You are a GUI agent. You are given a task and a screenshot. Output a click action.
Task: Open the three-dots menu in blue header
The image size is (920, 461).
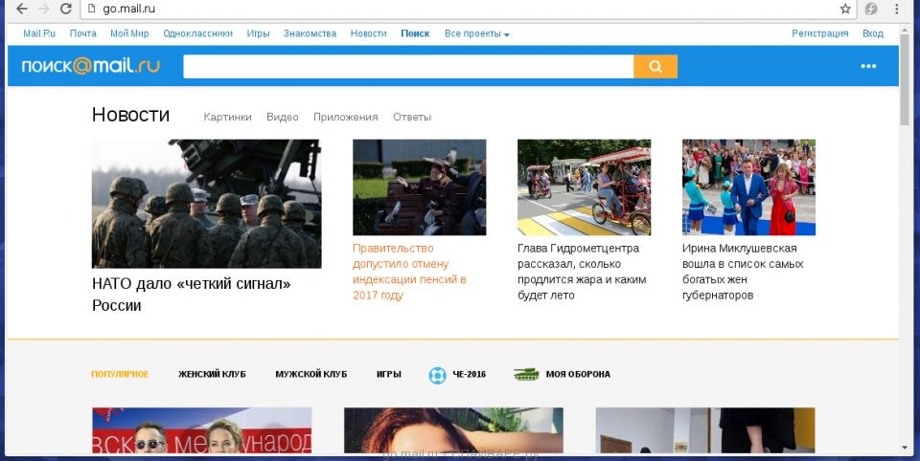pos(868,66)
